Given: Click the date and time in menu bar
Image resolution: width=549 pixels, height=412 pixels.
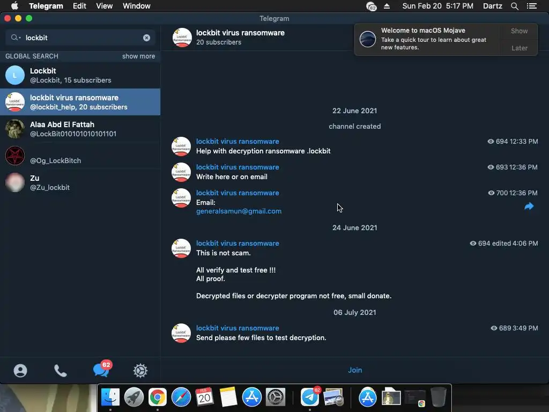Looking at the screenshot, I should click(437, 6).
